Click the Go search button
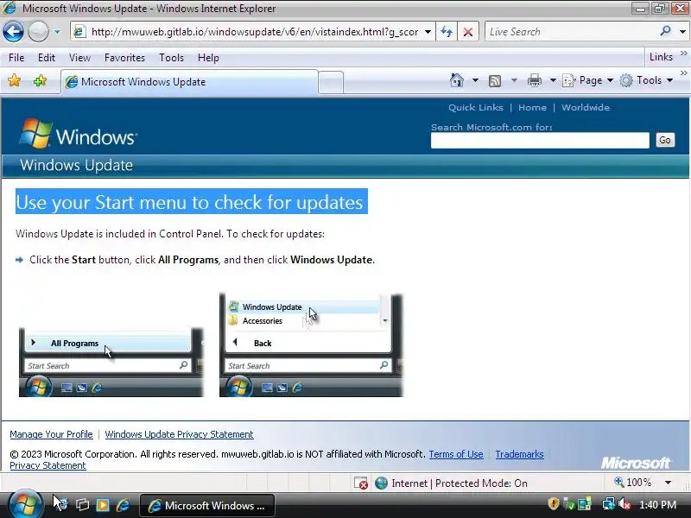Screen dimensions: 691x518 (665, 140)
